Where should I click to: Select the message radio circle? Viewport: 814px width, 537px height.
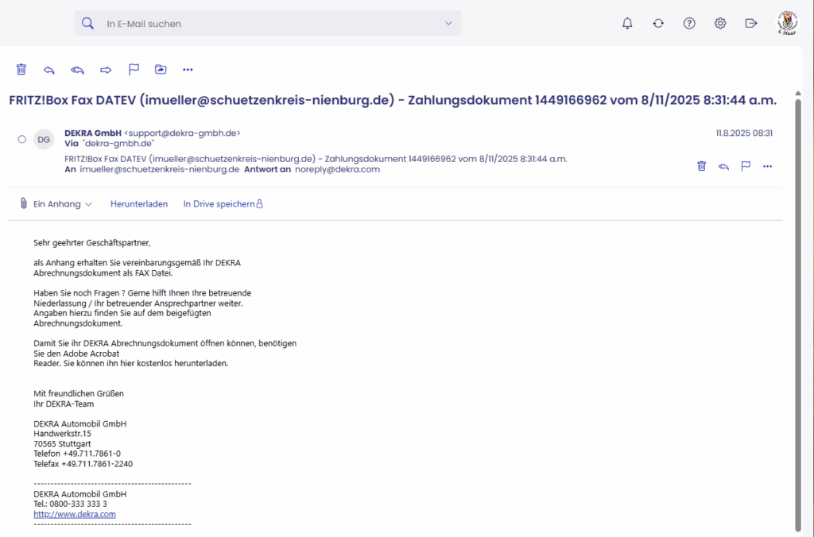[x=21, y=139]
